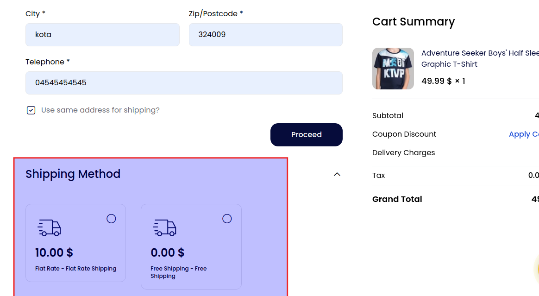Click the City input containing 'kota'

[102, 34]
